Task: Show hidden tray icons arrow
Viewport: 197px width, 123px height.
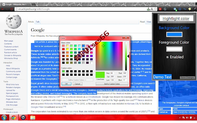Action: click(x=180, y=117)
